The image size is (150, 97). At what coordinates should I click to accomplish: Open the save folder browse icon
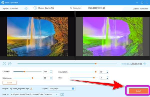coord(62,94)
